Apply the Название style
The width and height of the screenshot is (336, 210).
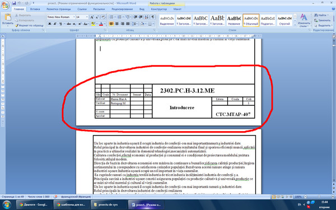pos(234,20)
